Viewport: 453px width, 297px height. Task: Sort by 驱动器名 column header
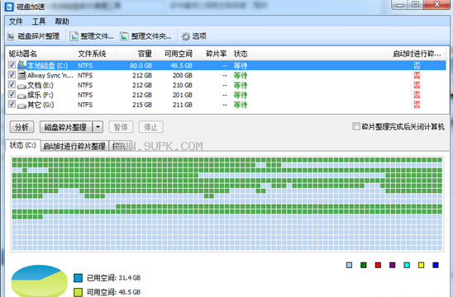pyautogui.click(x=41, y=54)
